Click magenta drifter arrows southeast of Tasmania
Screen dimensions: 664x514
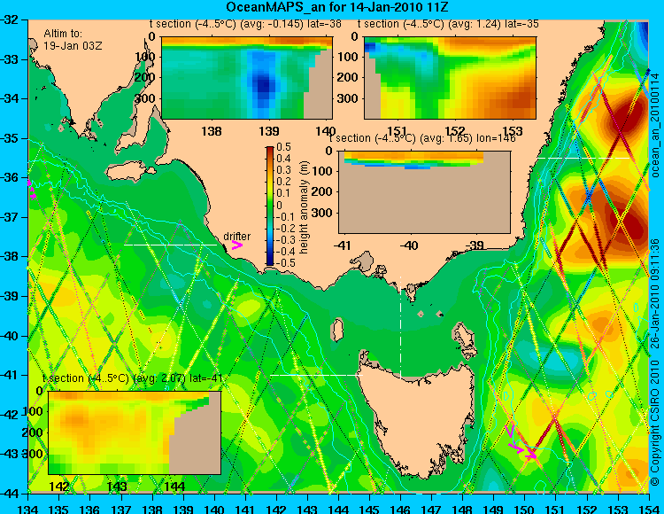521,440
